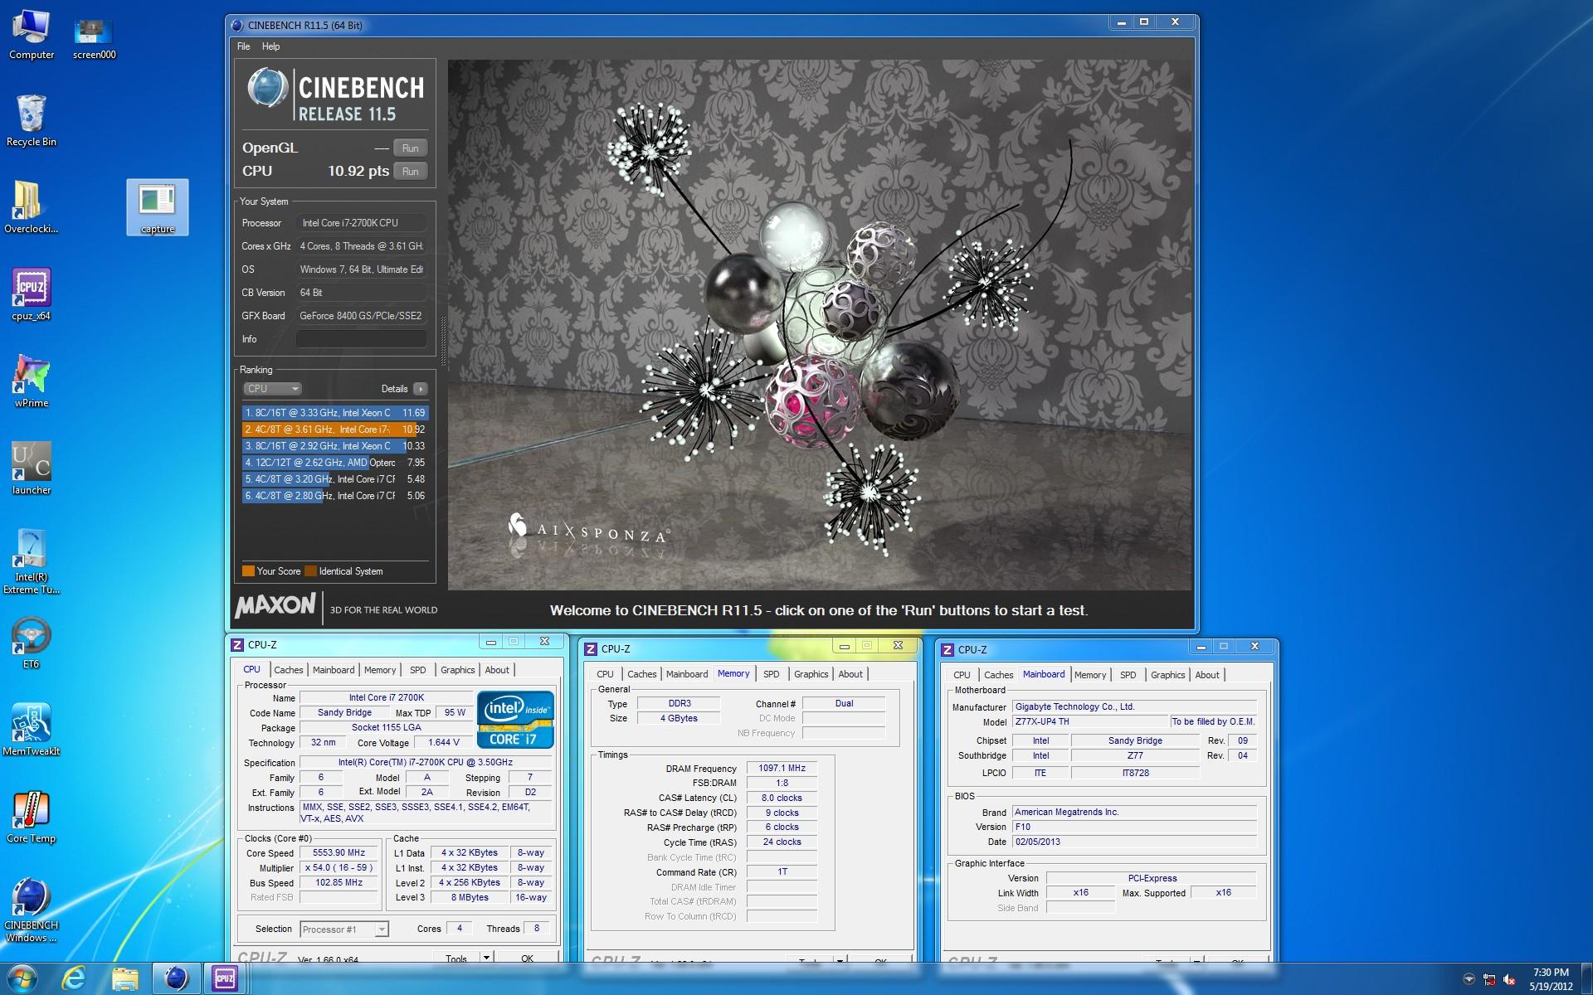Open Internet Explorer from the taskbar

74,979
